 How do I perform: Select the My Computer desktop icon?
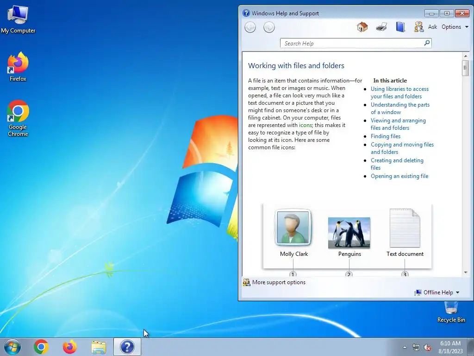(18, 19)
